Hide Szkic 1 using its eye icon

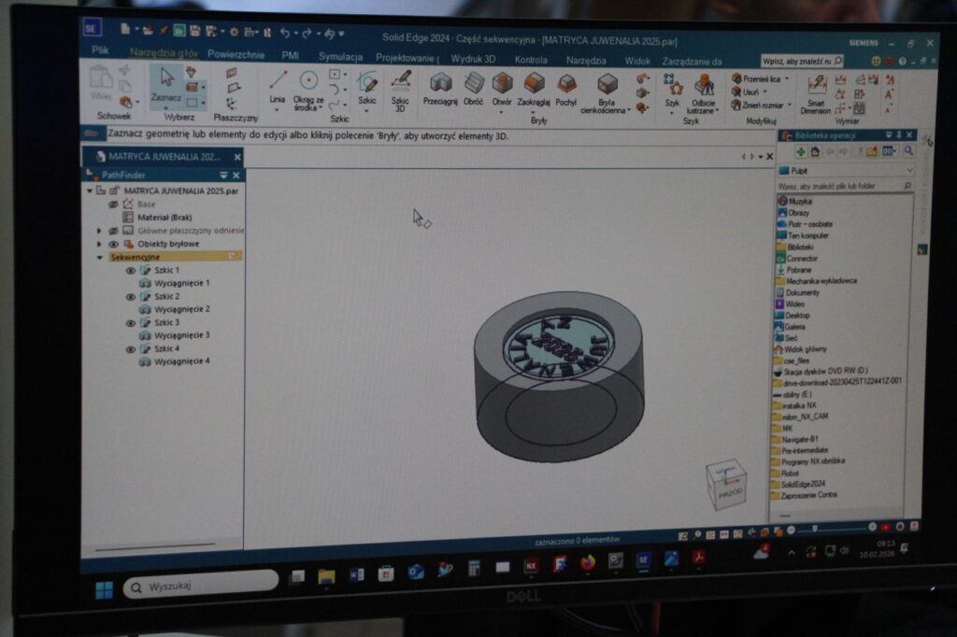pyautogui.click(x=131, y=270)
